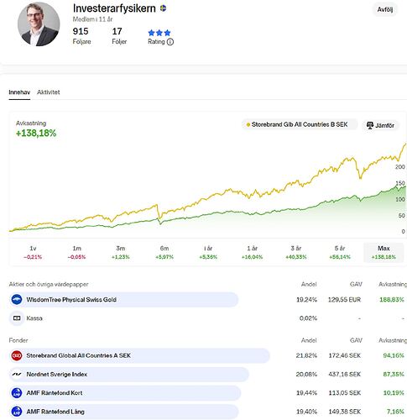407x420 pixels.
Task: Click the Storebrand Global All Countries logo
Action: click(17, 355)
